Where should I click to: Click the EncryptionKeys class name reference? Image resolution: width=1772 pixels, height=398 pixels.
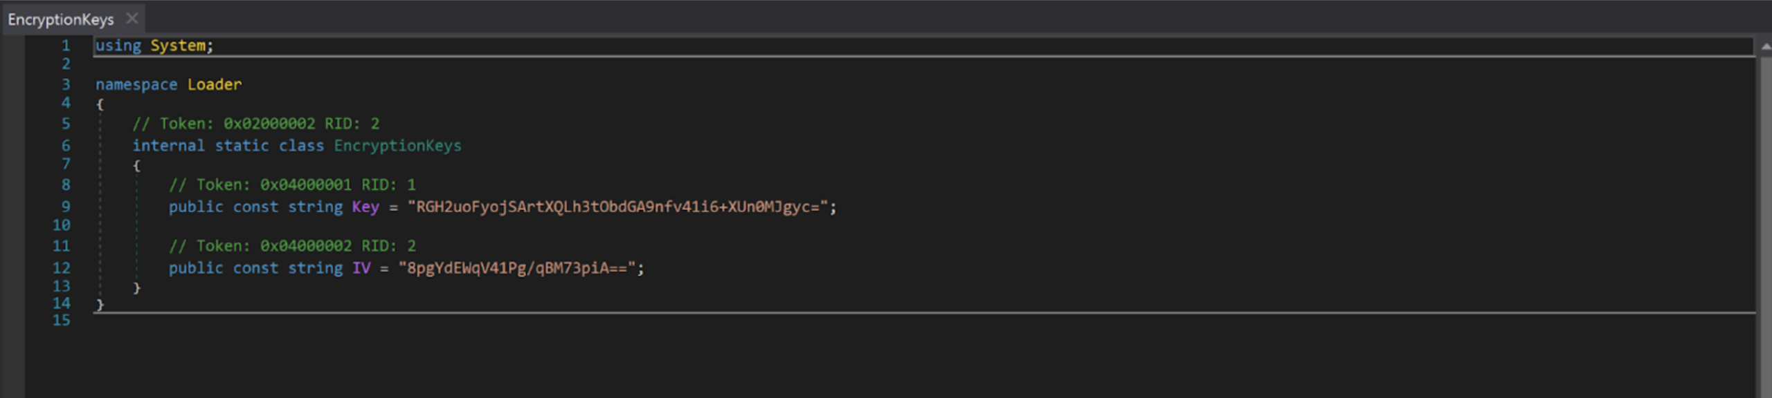click(x=397, y=146)
